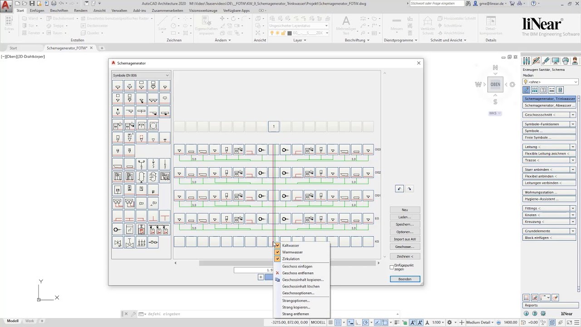Click the redo arrow button in Schemagenerator
581x327 pixels.
409,189
